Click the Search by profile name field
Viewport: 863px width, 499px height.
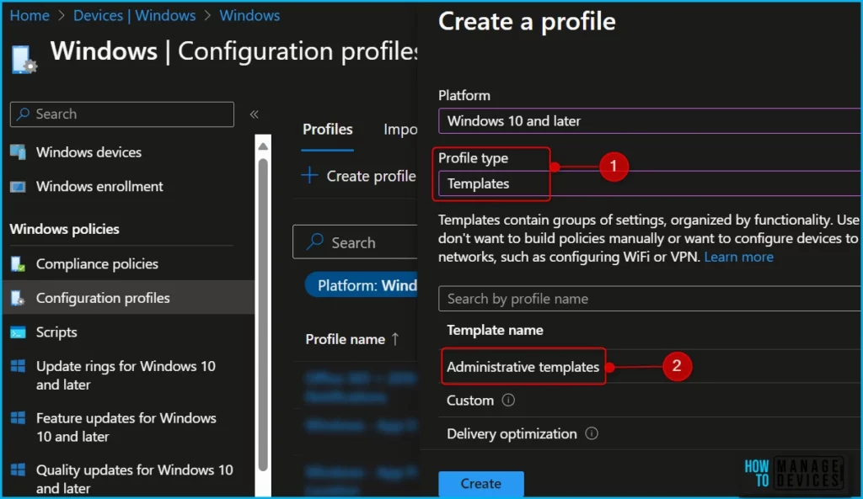[651, 299]
